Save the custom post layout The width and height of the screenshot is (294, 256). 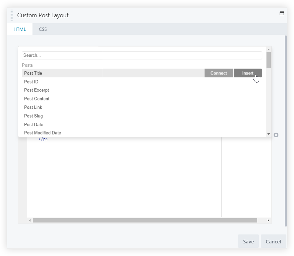248,241
